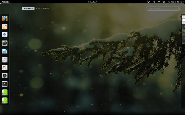
Task: Switch to the Windows view tab
Action: coord(28,8)
